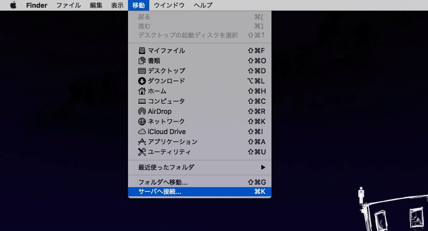Expand the 最近使ったフォルダ submenu arrow

point(263,167)
